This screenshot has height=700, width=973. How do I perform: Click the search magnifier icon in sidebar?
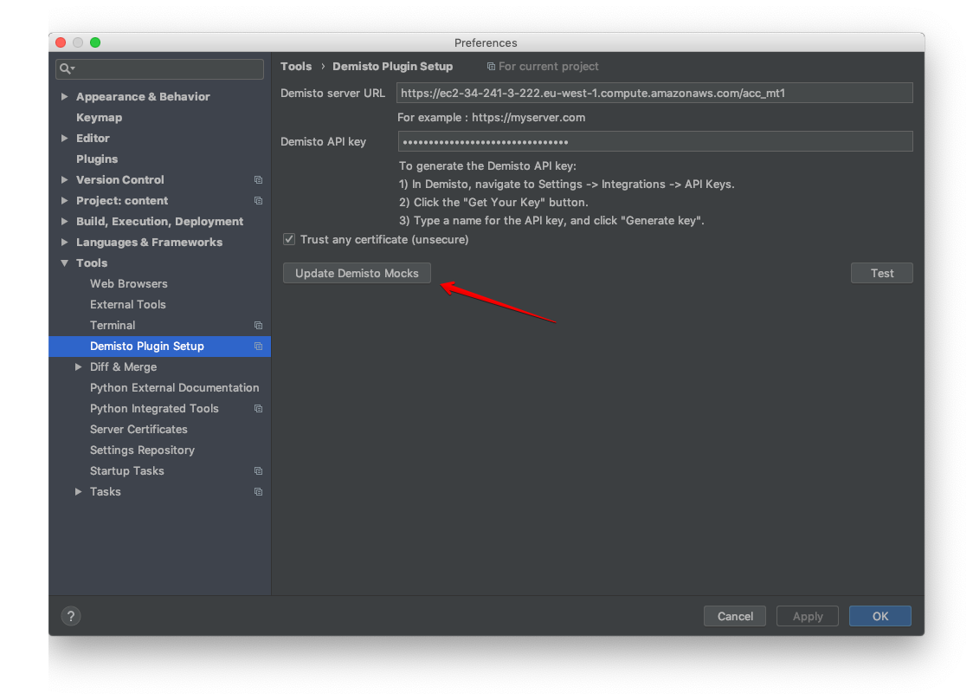pyautogui.click(x=67, y=68)
